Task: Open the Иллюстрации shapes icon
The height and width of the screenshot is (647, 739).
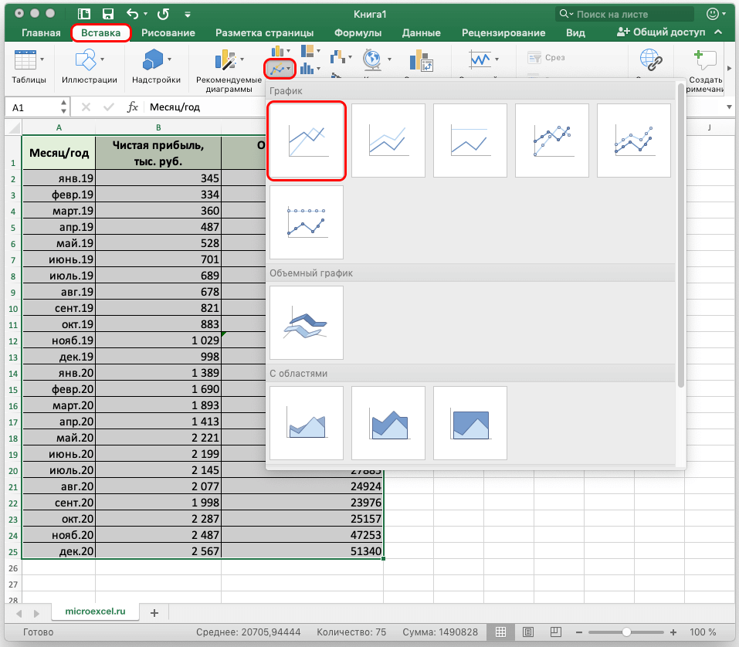Action: (86, 60)
